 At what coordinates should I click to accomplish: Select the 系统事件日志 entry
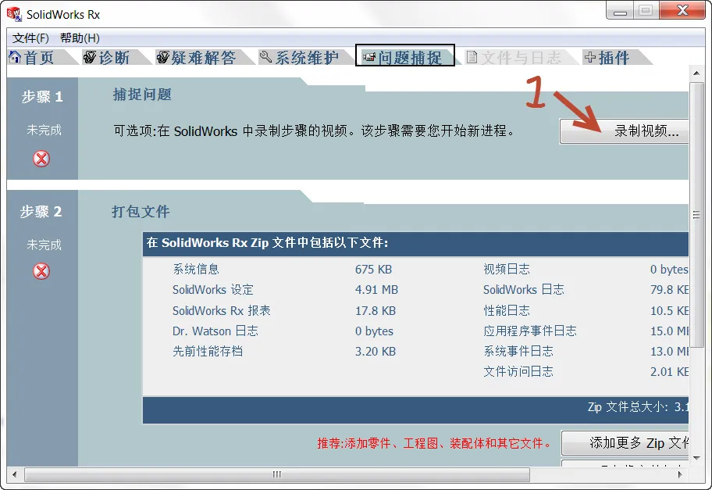click(518, 352)
